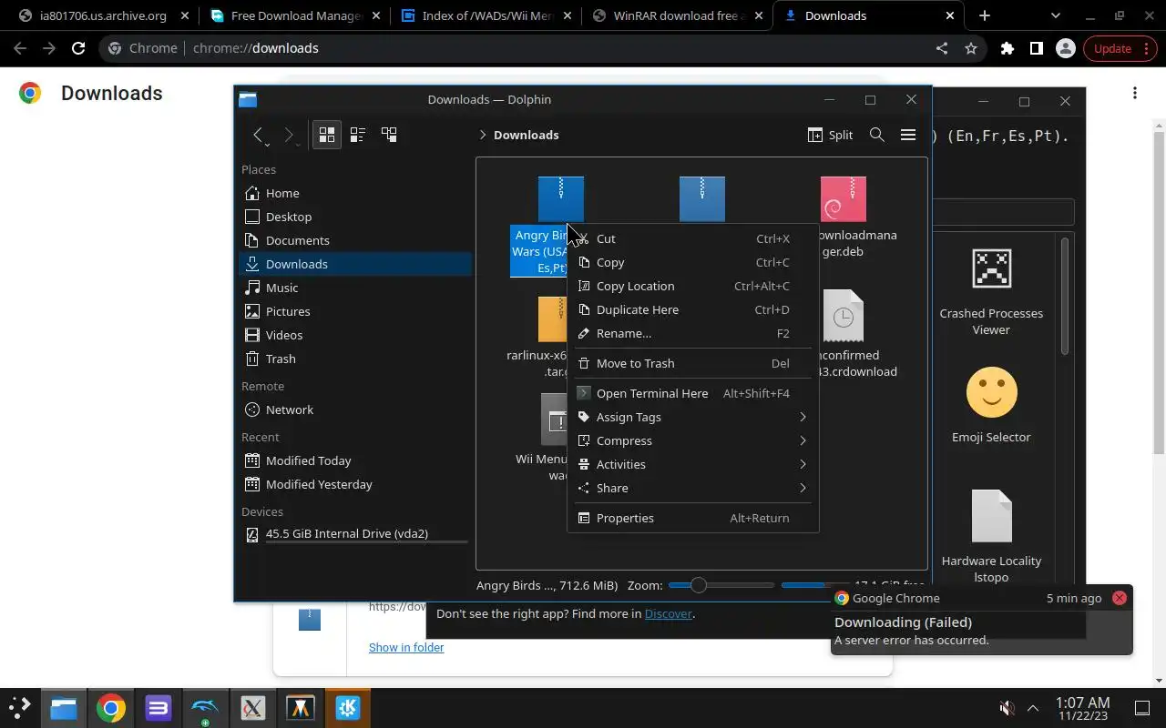Switch Dolphin to Compact view mode
1166x728 pixels.
pos(358,135)
